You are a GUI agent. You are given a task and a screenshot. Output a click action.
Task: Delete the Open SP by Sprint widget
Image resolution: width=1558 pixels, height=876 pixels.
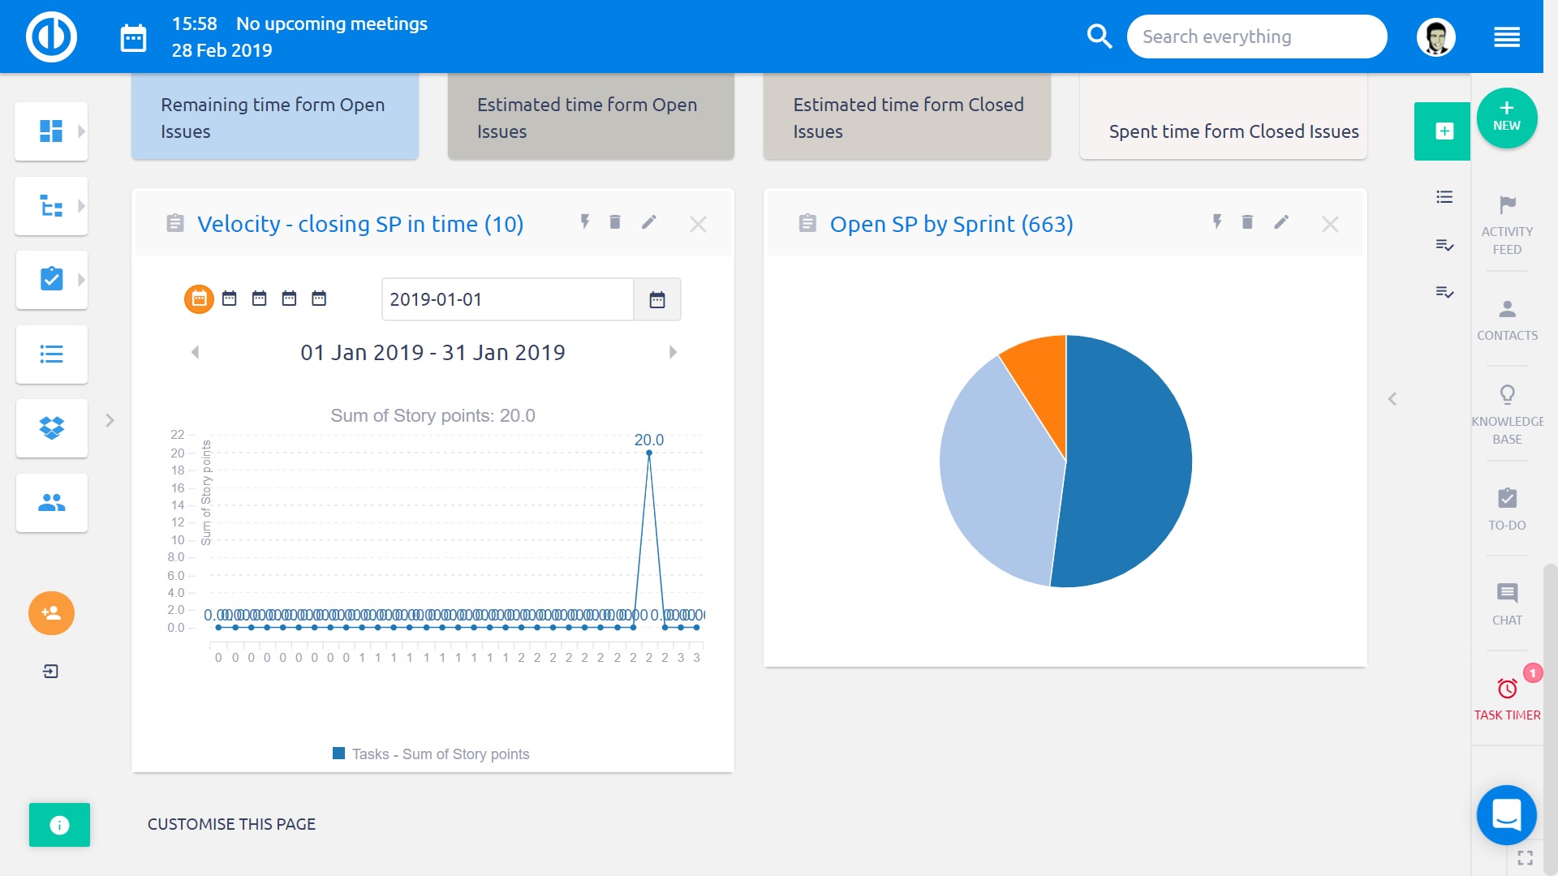(1247, 222)
